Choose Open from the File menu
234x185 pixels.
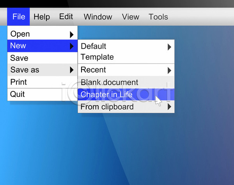(x=20, y=34)
